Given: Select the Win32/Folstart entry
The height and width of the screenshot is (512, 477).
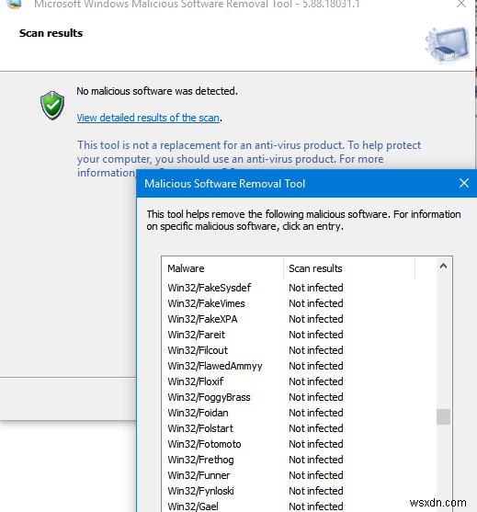Looking at the screenshot, I should click(200, 428).
